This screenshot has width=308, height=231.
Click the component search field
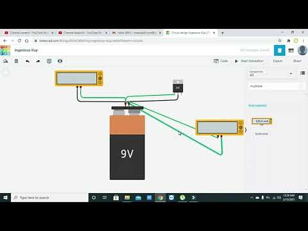pyautogui.click(x=275, y=86)
